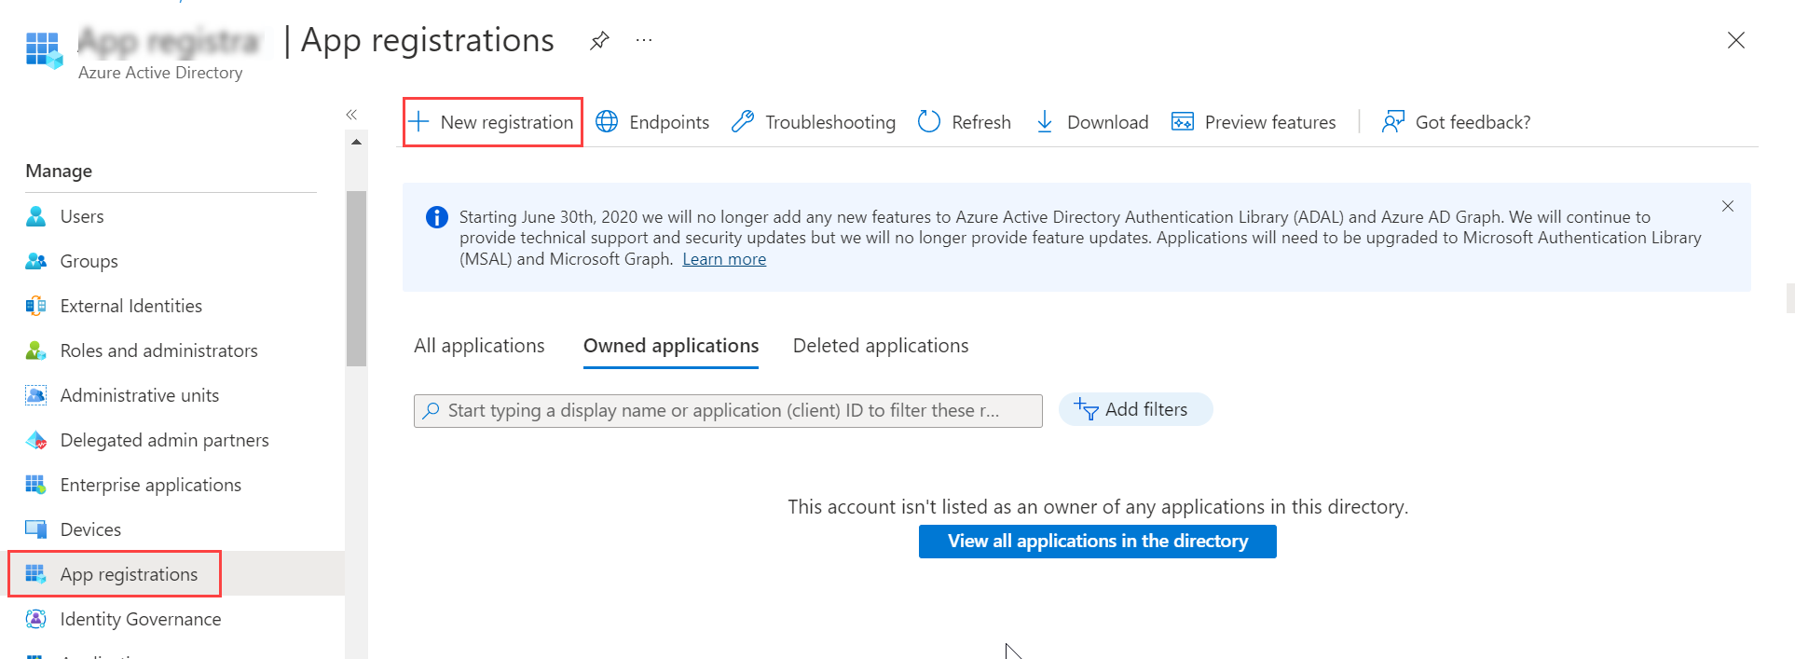1795x659 pixels.
Task: Collapse the sidebar with double chevron
Action: coord(351,115)
